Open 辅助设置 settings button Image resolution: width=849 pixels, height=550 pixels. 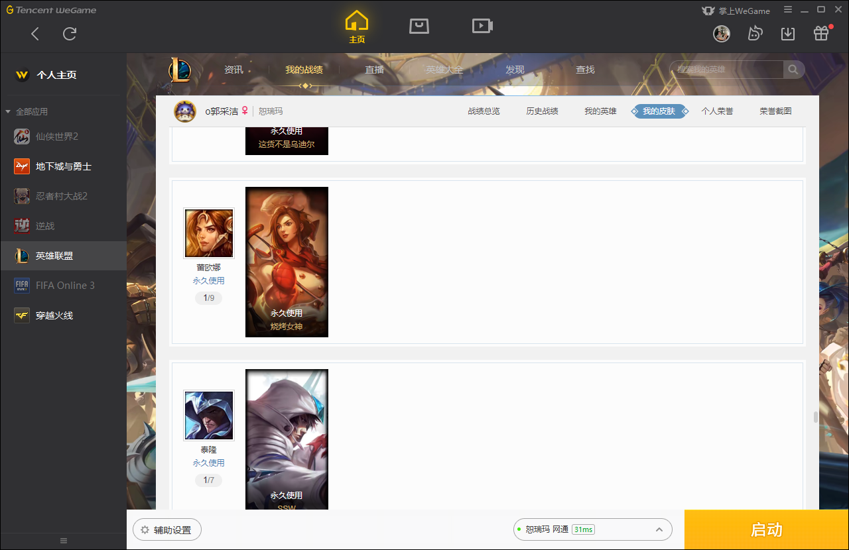click(x=167, y=530)
